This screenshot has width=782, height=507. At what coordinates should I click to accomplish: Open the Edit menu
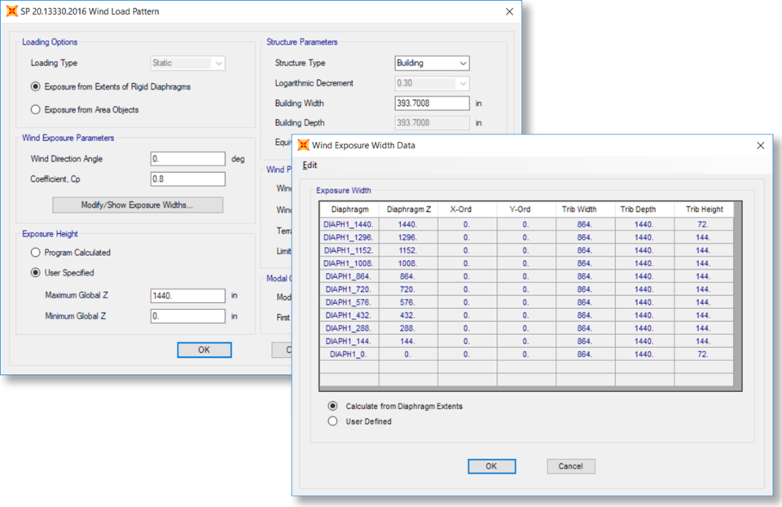pyautogui.click(x=310, y=165)
